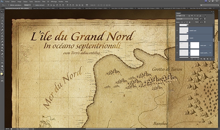
Task: Click the background color swatch
Action: point(3,75)
